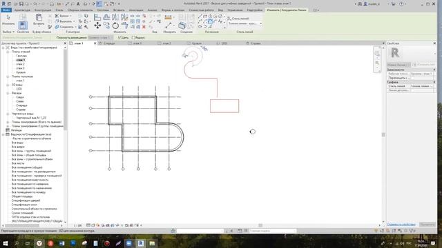Switch to the Systems ribbon tab
442x248 pixels.
(103, 10)
